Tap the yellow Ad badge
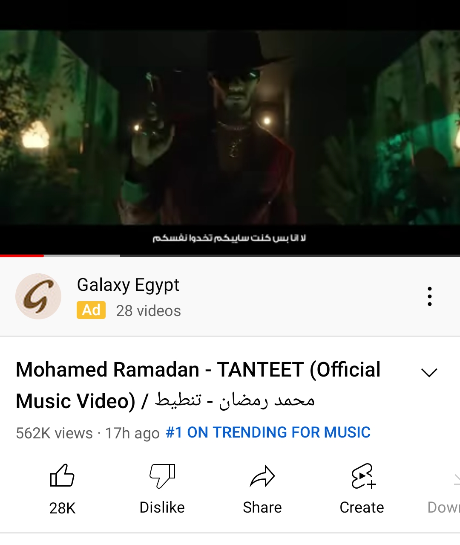460x545 pixels. [x=91, y=310]
